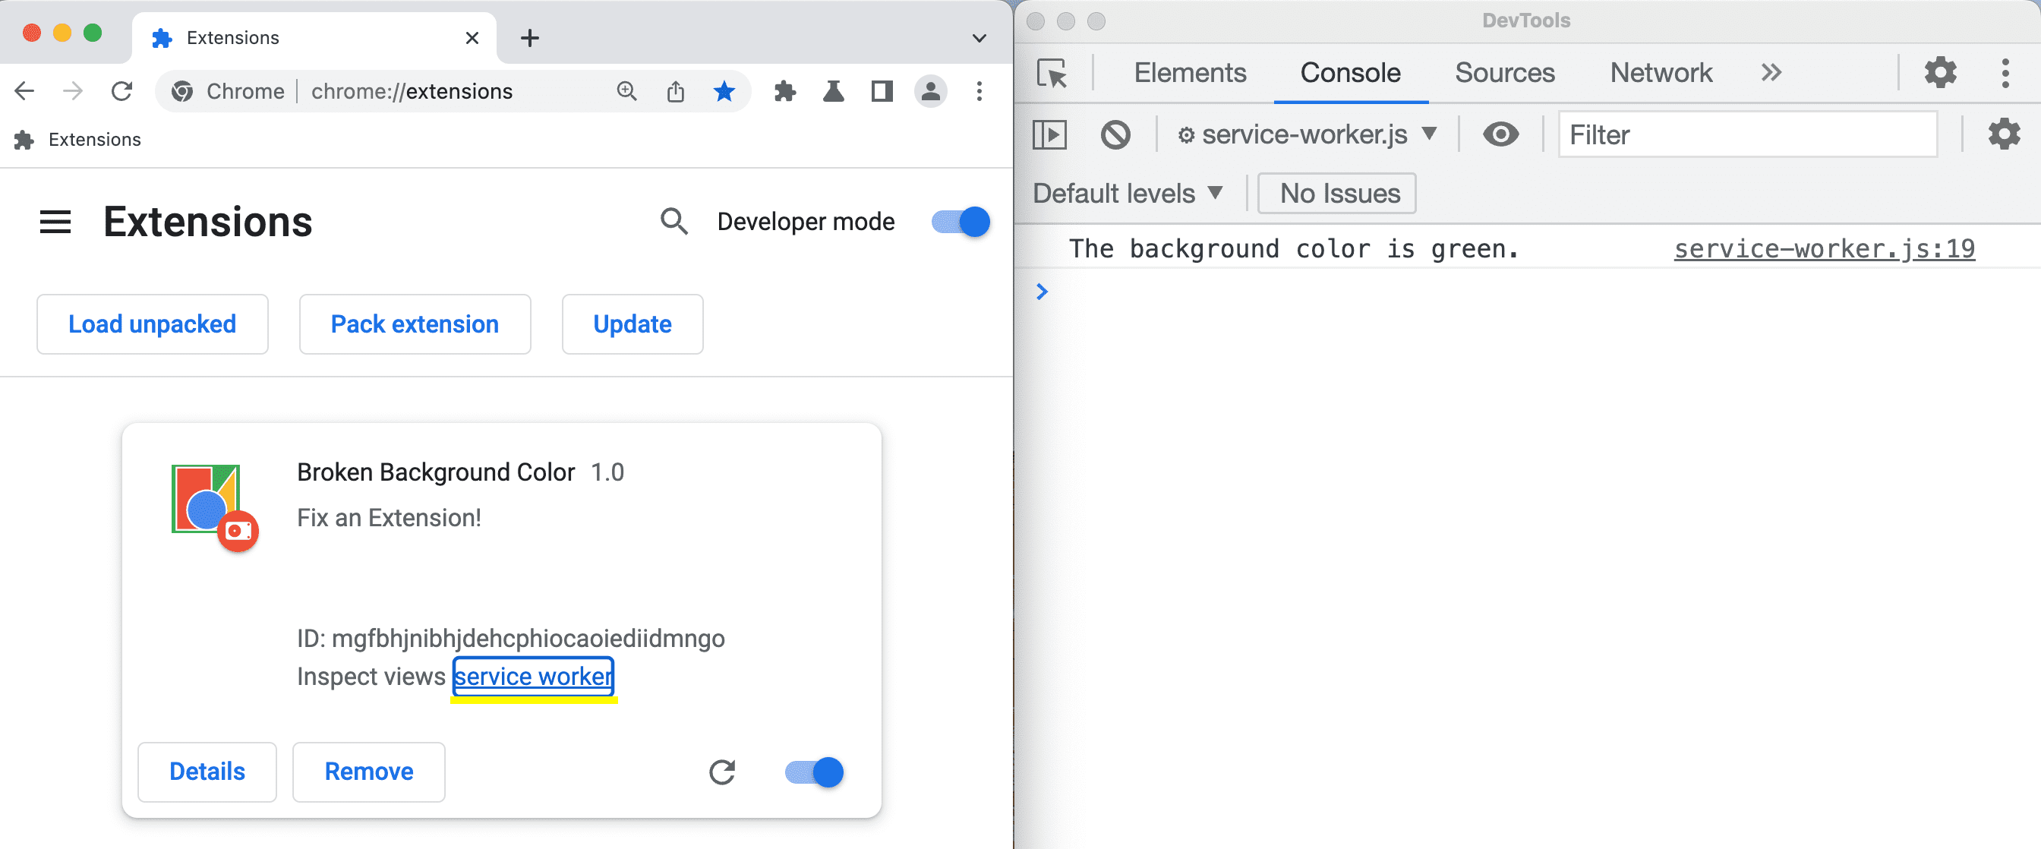Open service worker inspect view link
Viewport: 2041px width, 849px height.
(534, 677)
